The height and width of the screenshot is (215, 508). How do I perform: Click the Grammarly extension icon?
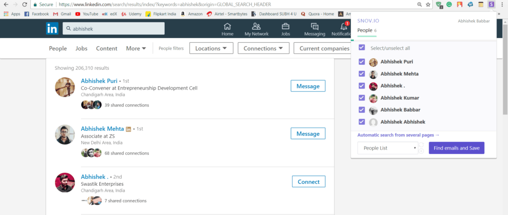pyautogui.click(x=449, y=4)
